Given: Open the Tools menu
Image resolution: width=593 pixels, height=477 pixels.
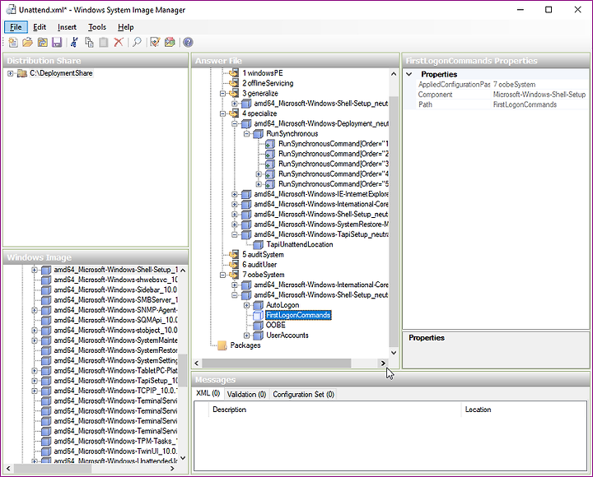Looking at the screenshot, I should 97,27.
